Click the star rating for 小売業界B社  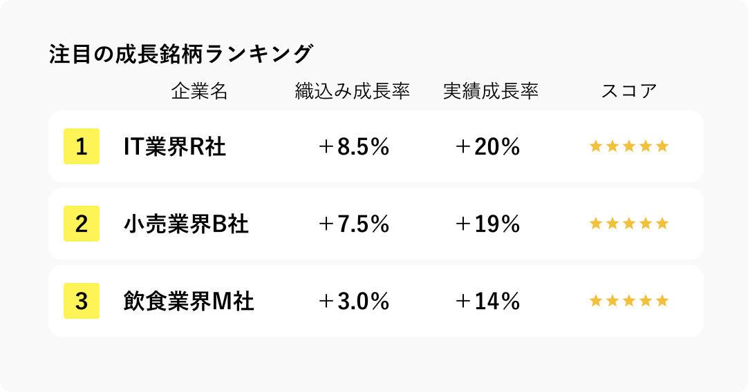628,224
